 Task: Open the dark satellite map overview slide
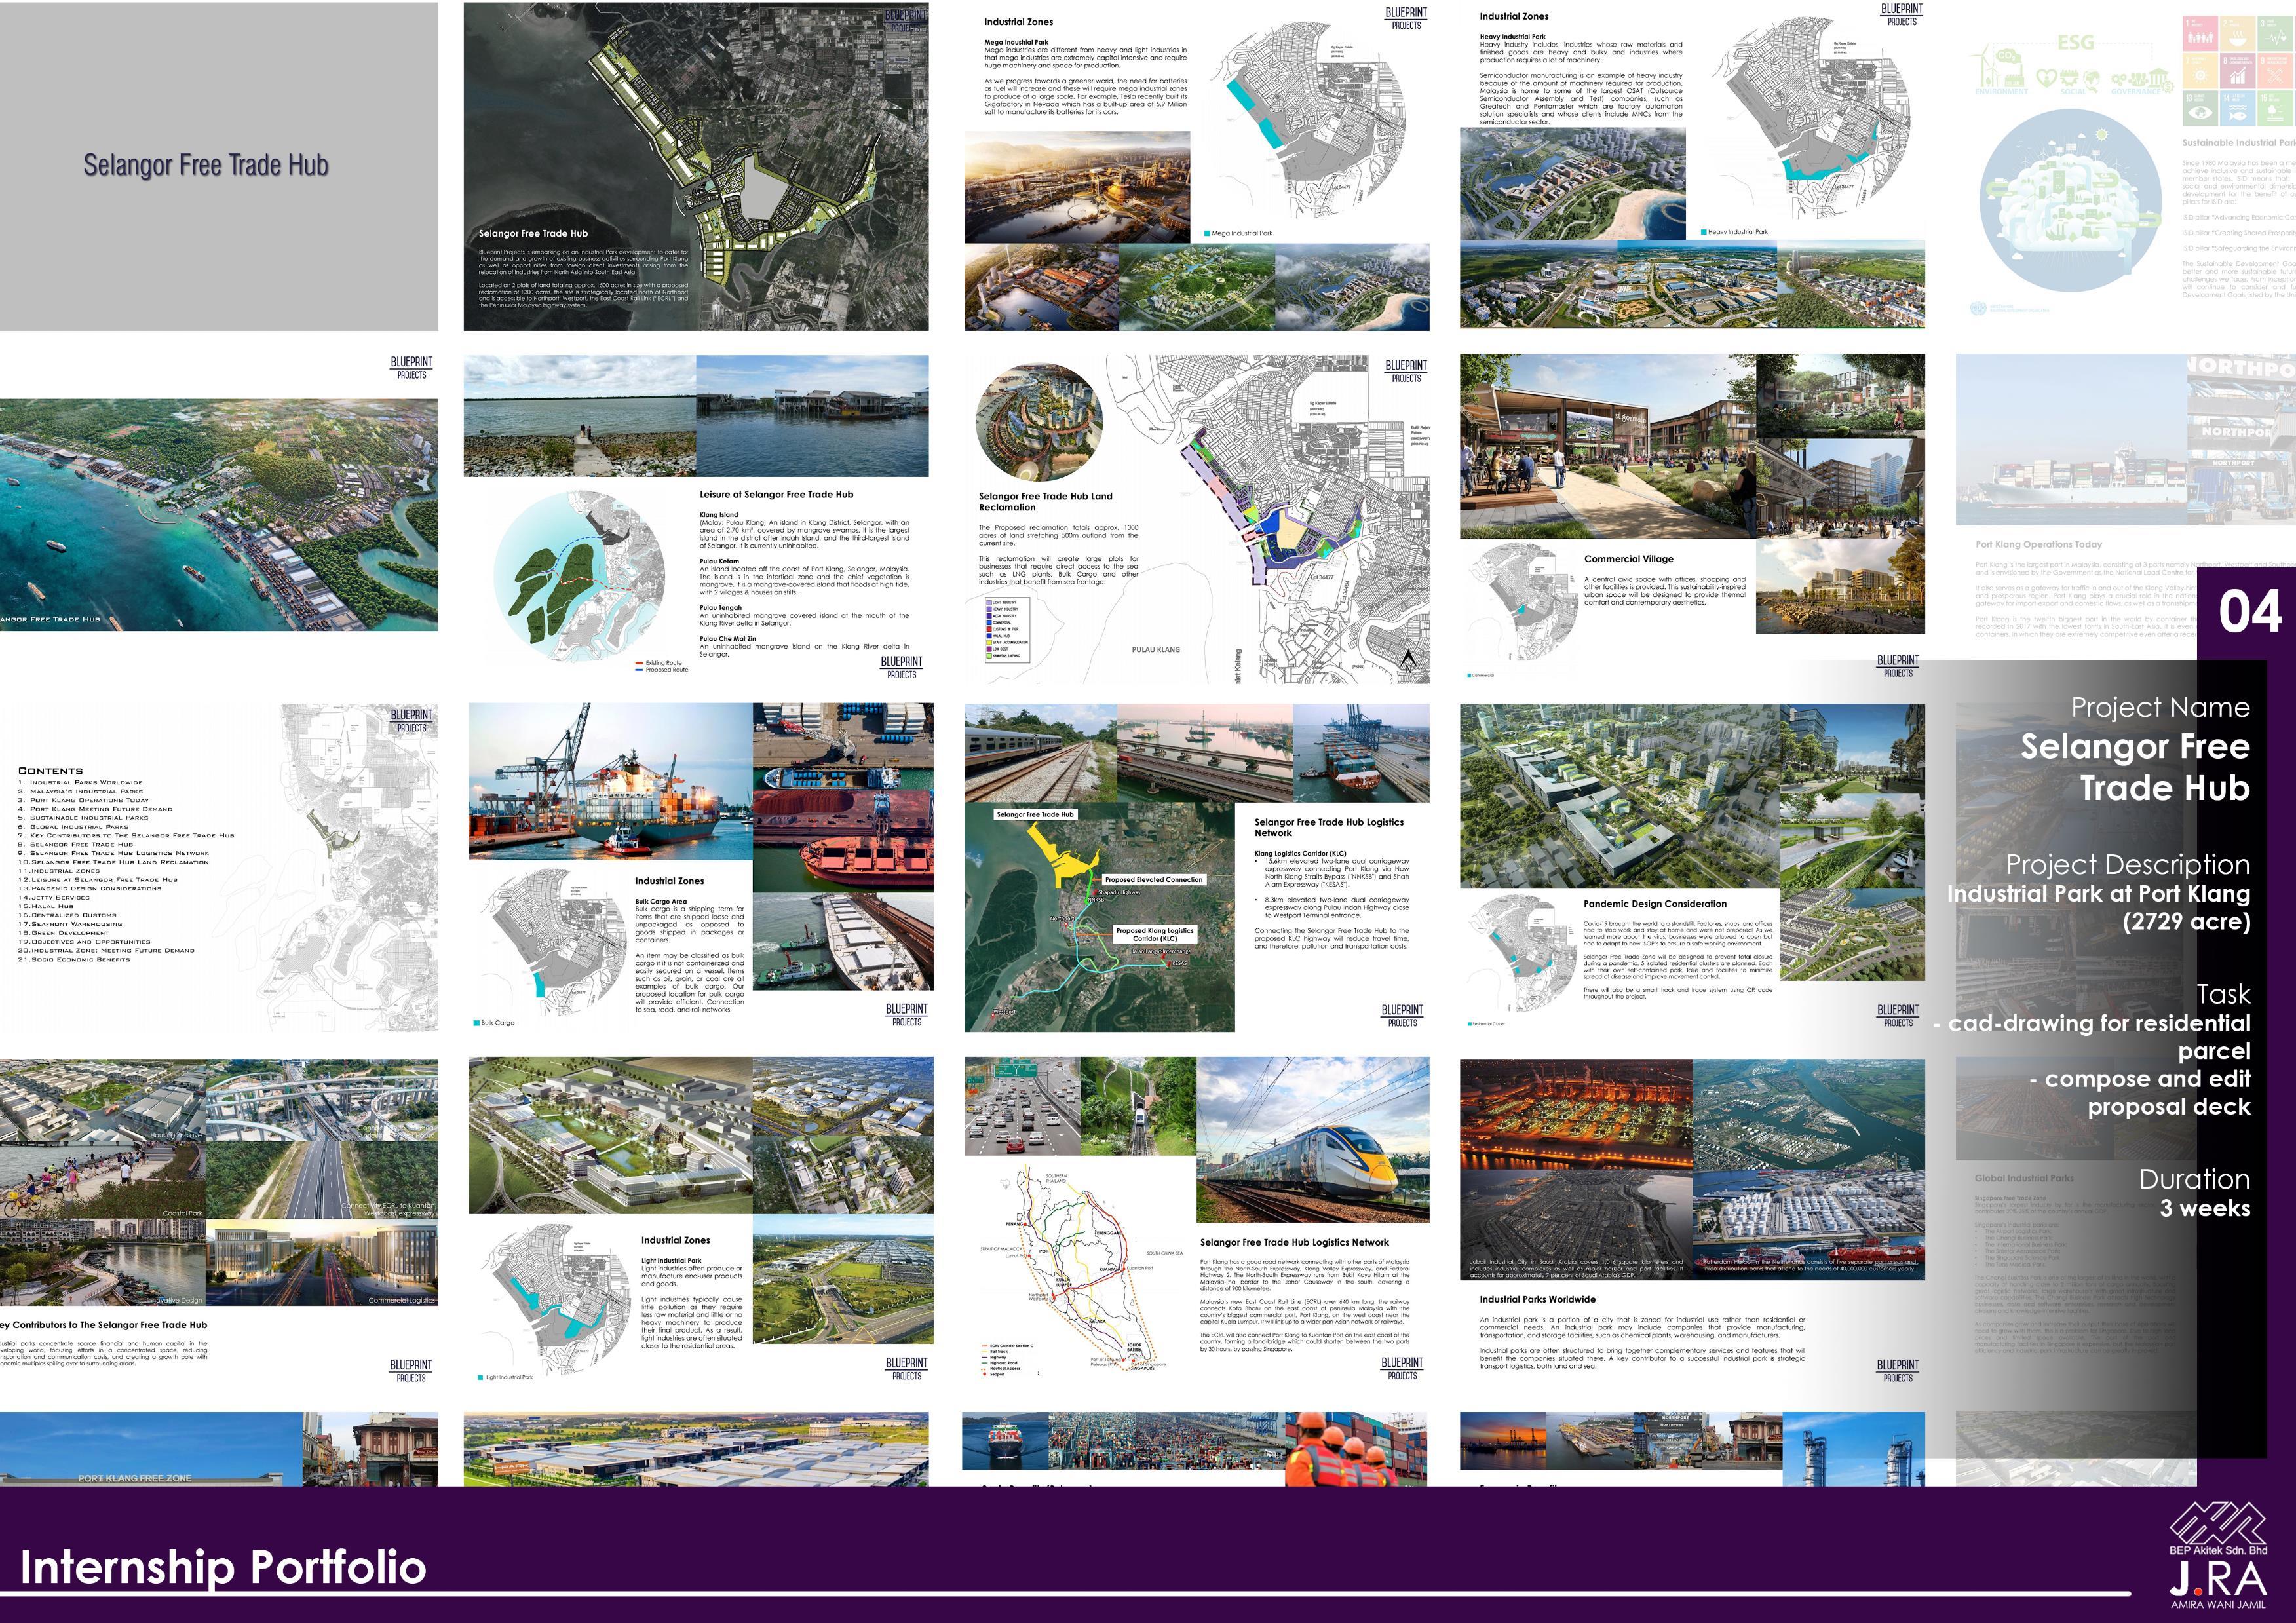click(x=696, y=166)
